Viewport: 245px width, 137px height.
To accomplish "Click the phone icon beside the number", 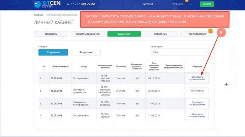I will click(x=68, y=4).
